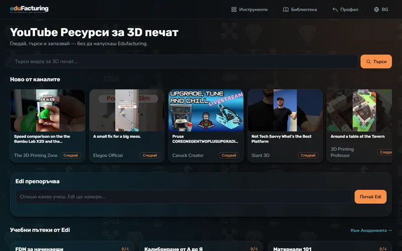Click channel name '3D Printing Professor'
The width and height of the screenshot is (402, 251).
[x=342, y=152]
